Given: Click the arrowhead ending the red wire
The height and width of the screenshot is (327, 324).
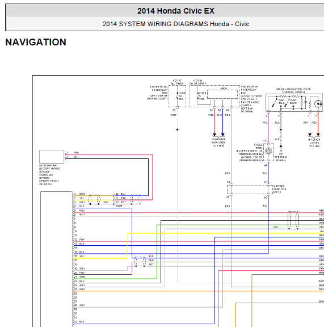Looking at the screenshot, I should [x=318, y=135].
